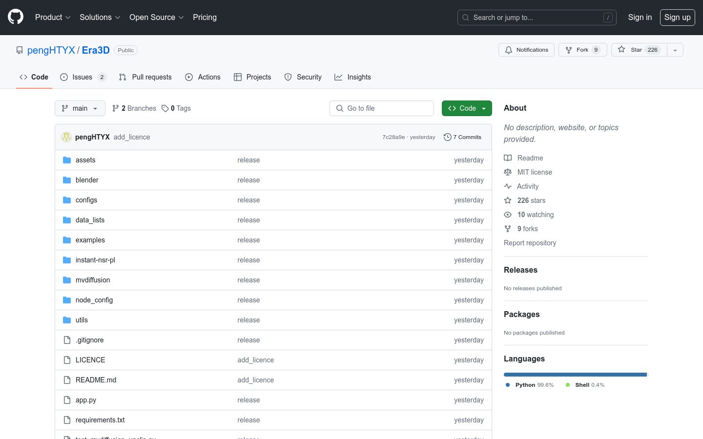Image resolution: width=703 pixels, height=439 pixels.
Task: Click the README.md file icon
Action: click(67, 380)
